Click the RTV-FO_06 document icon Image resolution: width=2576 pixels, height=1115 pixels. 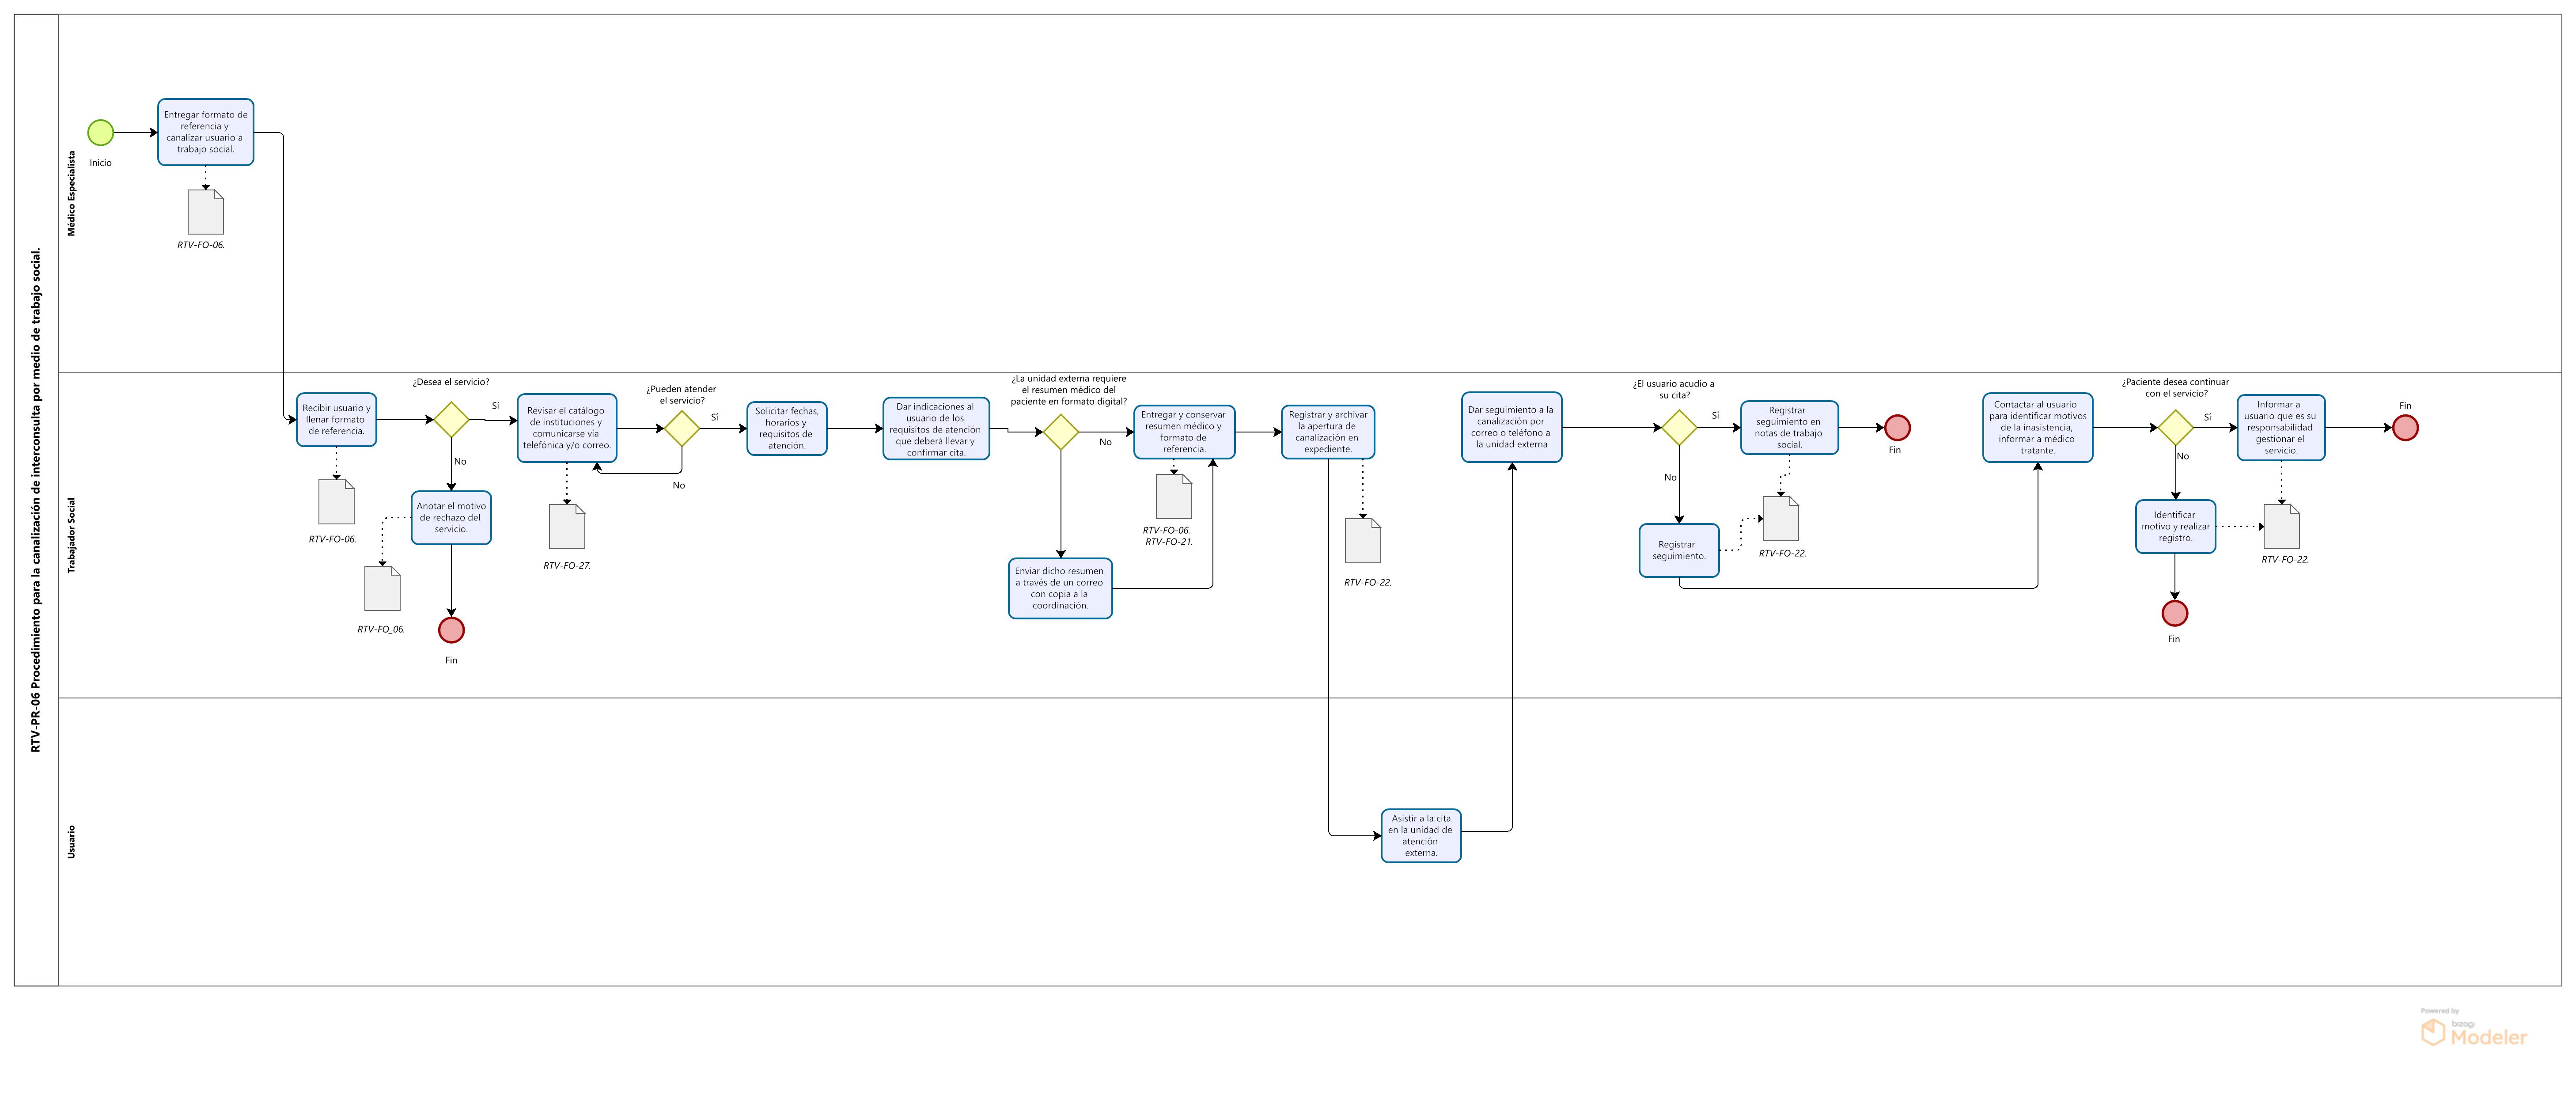coord(382,588)
